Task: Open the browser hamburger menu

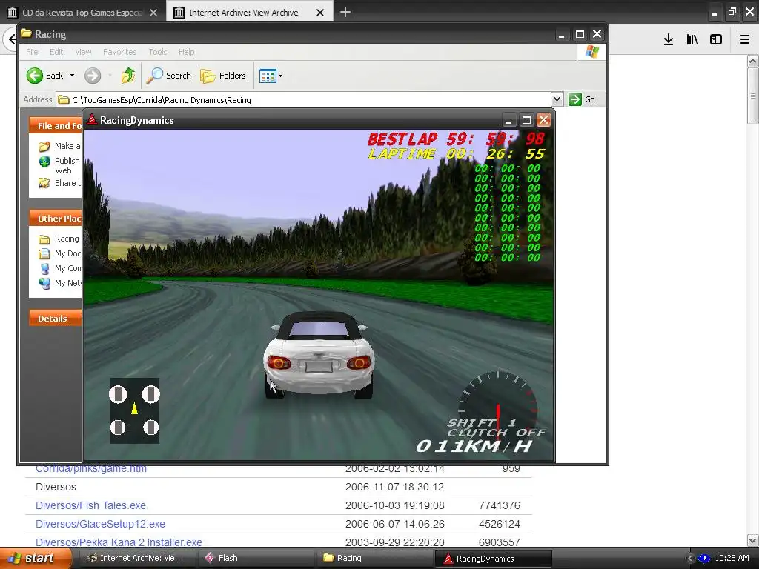Action: [745, 40]
